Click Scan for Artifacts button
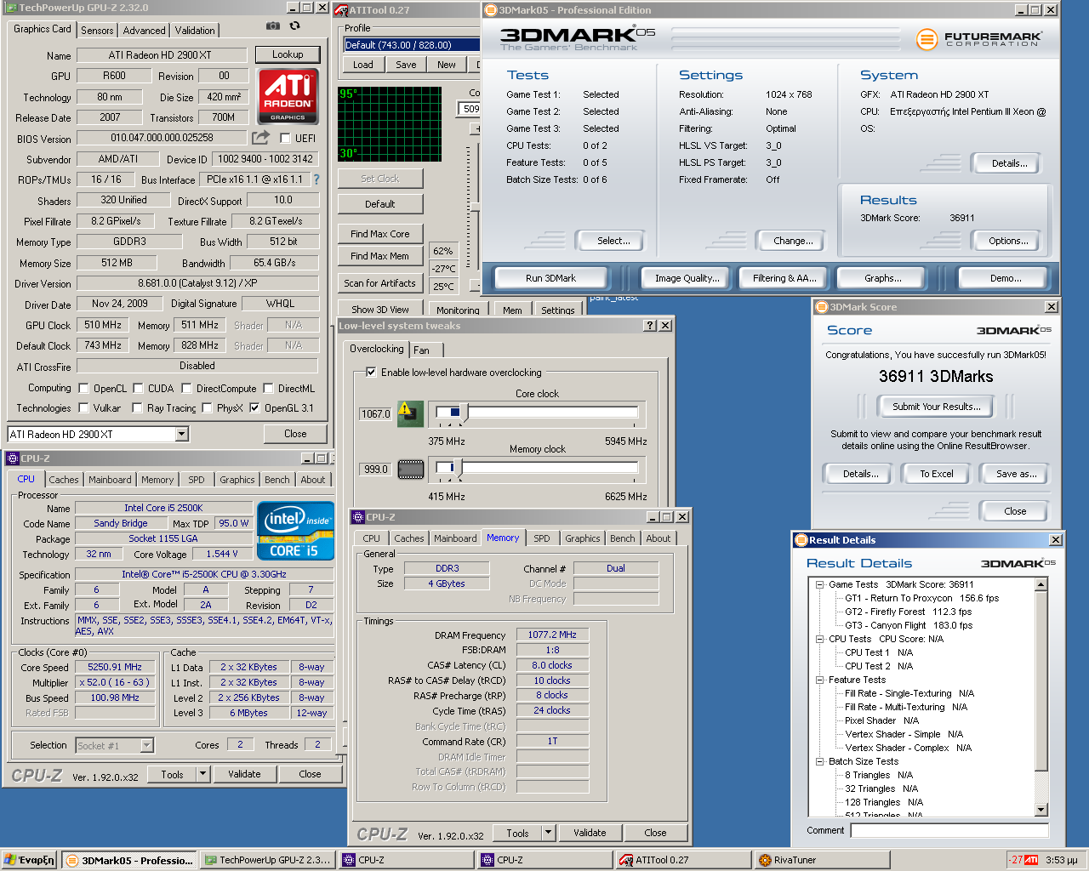The image size is (1089, 871). tap(379, 283)
